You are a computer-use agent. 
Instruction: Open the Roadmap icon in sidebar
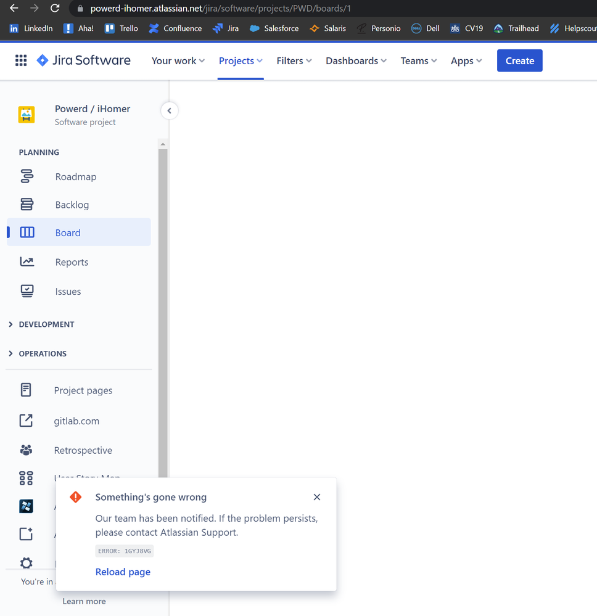tap(27, 176)
